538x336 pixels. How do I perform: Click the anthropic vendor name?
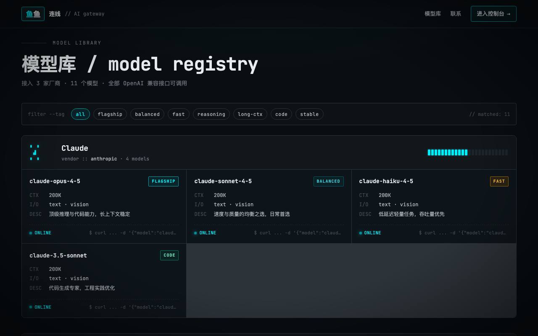[x=104, y=159]
